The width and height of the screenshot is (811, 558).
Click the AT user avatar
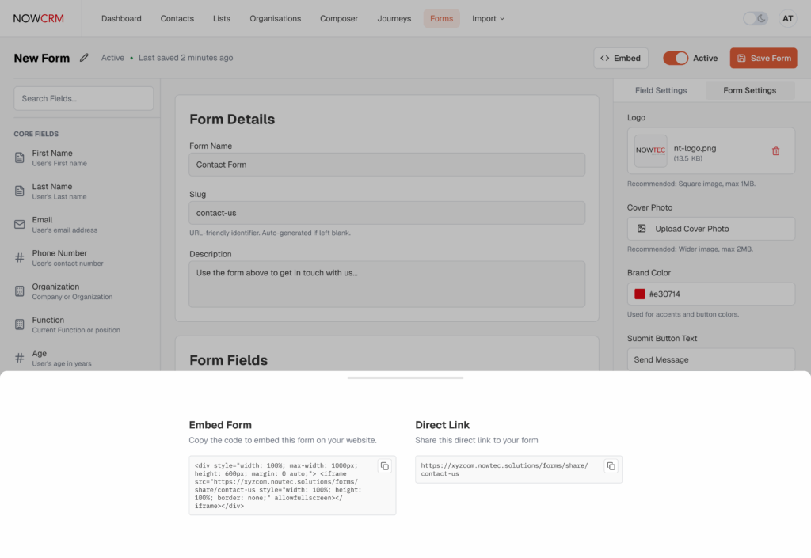pyautogui.click(x=787, y=18)
